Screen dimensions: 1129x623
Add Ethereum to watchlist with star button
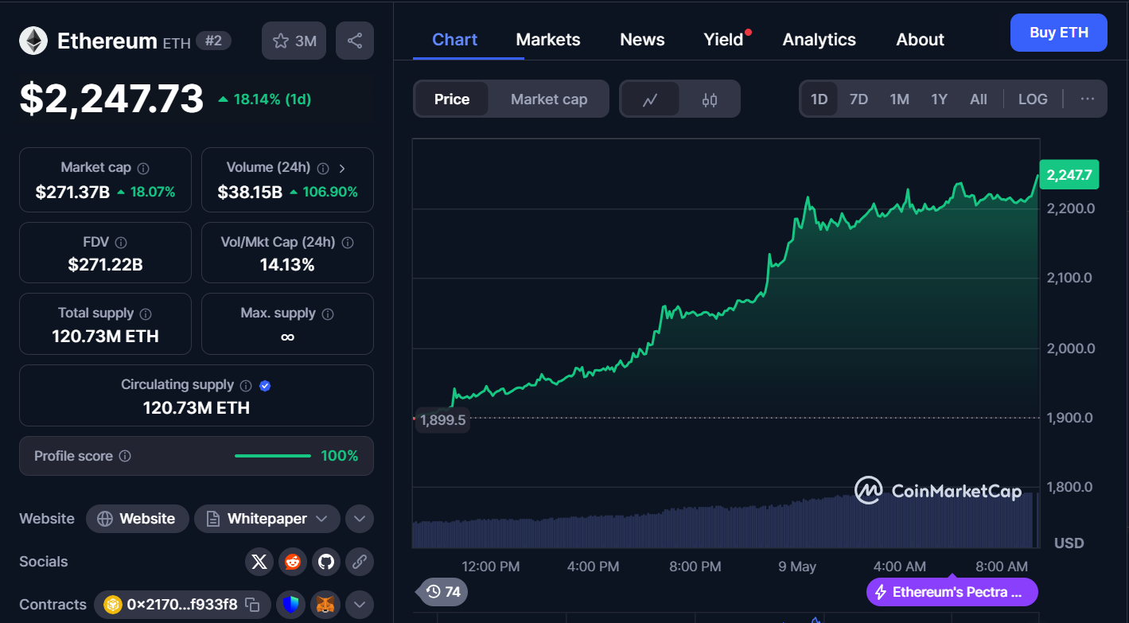click(x=294, y=41)
